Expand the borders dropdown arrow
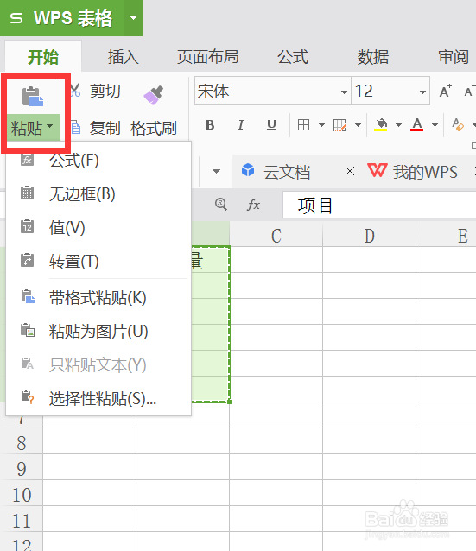The height and width of the screenshot is (551, 476). coord(321,125)
